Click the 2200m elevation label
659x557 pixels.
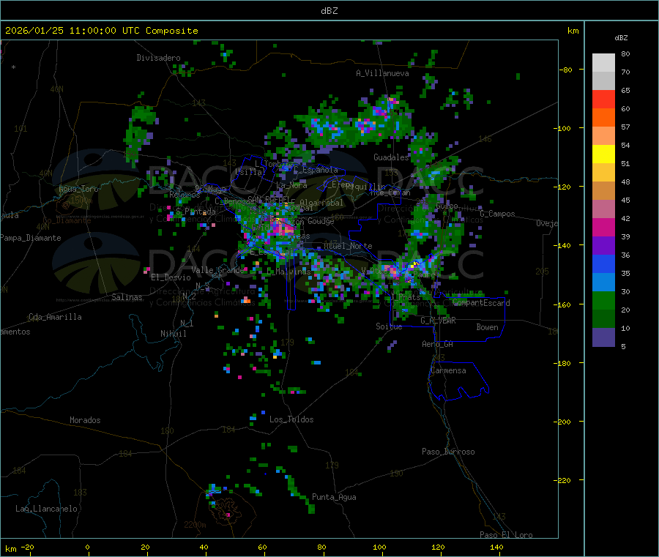195,525
